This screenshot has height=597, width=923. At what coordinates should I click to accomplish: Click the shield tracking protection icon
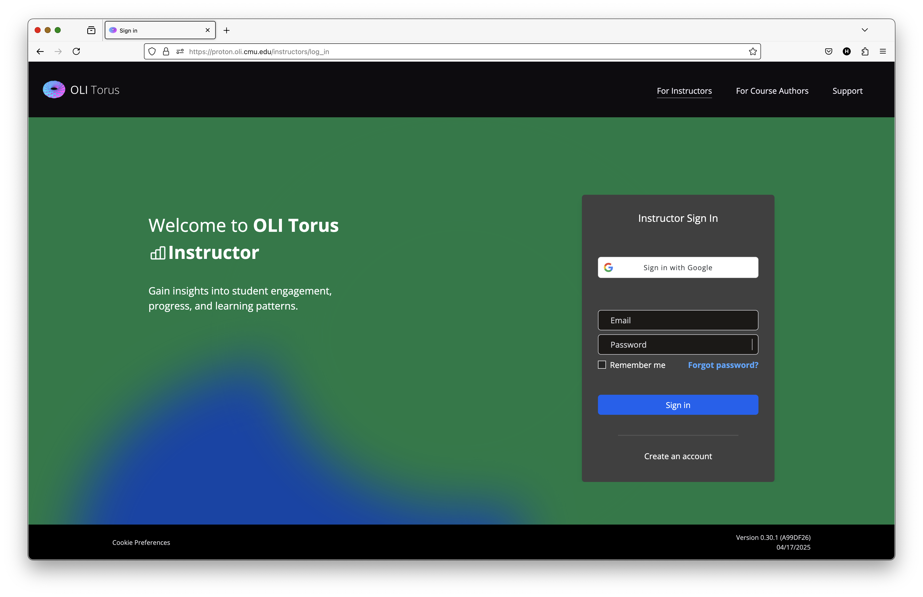152,52
